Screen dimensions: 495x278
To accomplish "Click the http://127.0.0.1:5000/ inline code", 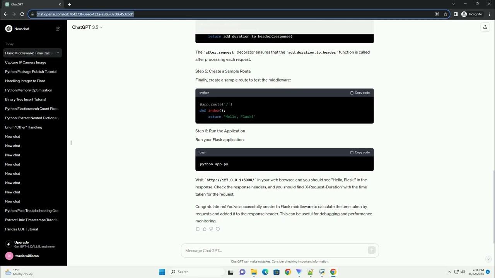I will [230, 180].
